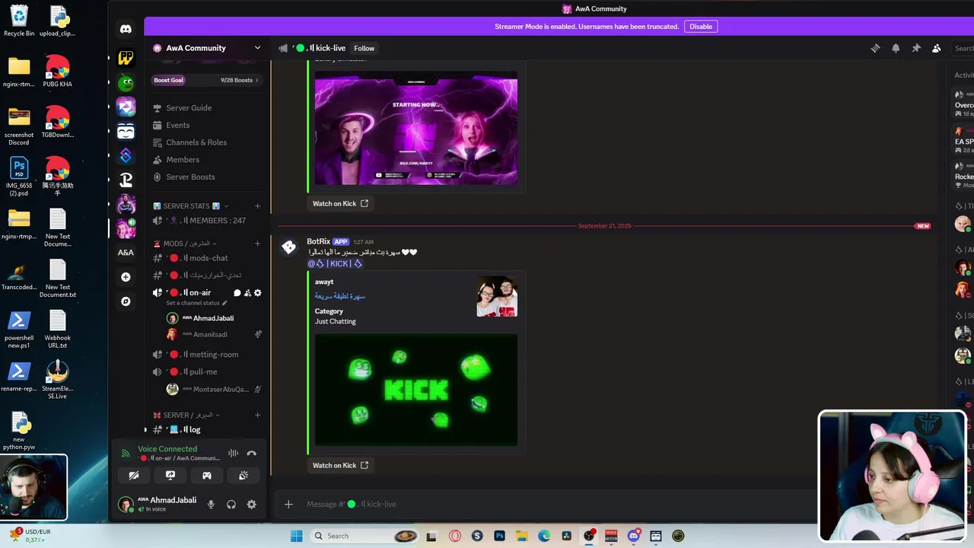The width and height of the screenshot is (974, 548).
Task: Click plus attachment button in message box
Action: click(288, 504)
